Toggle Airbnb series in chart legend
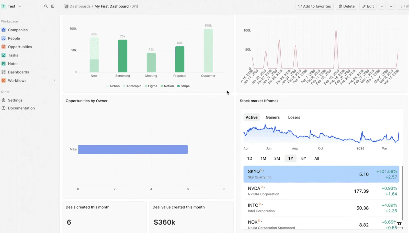409x233 pixels. (x=113, y=86)
